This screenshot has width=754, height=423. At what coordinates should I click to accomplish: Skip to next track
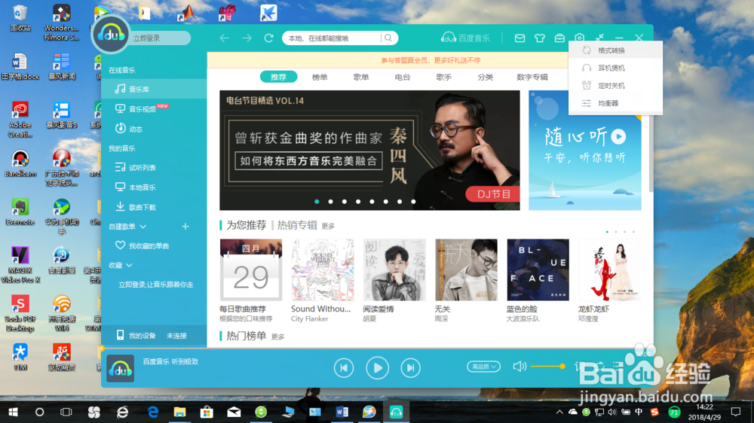[411, 368]
